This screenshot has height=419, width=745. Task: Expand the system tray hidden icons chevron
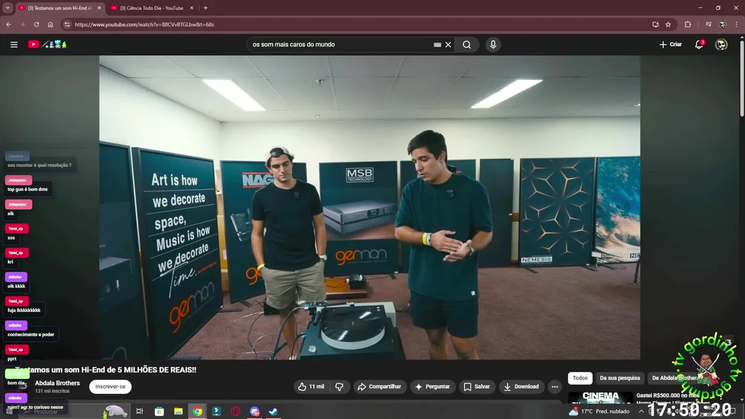(641, 411)
